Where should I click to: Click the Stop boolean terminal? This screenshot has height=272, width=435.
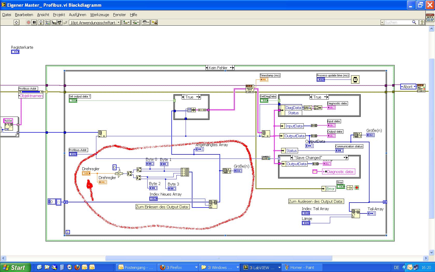pos(340,187)
